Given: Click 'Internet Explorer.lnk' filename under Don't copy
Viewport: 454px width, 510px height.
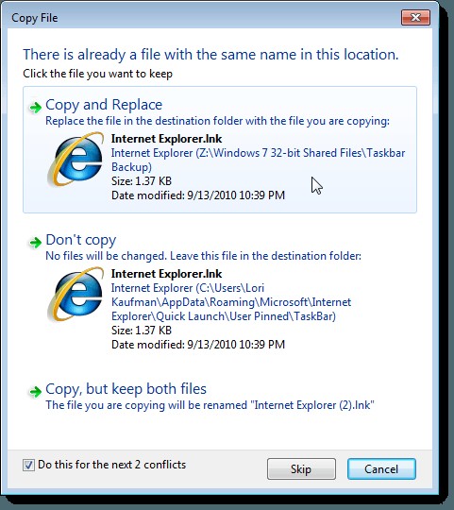Looking at the screenshot, I should (x=166, y=274).
